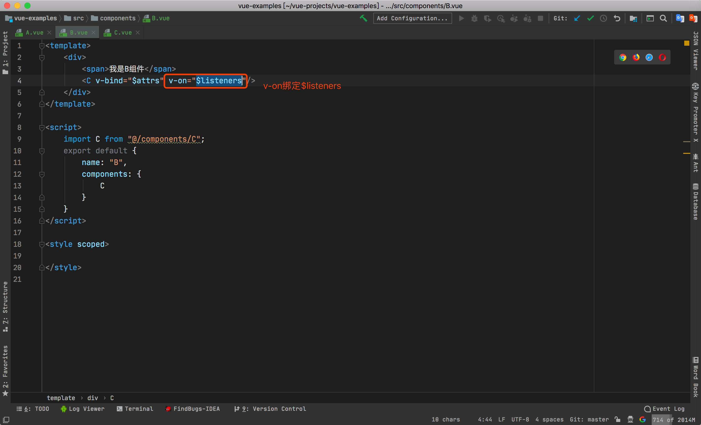
Task: Click the lock read-only status icon
Action: 617,419
